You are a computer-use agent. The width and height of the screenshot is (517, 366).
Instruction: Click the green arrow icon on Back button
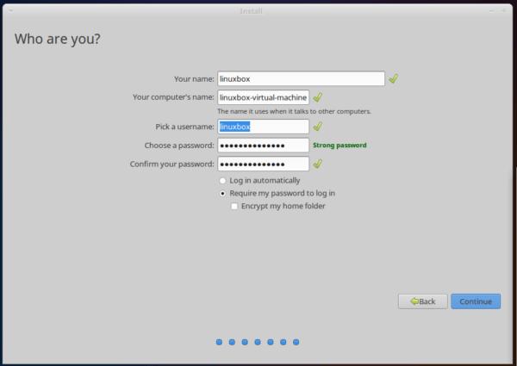coord(414,301)
